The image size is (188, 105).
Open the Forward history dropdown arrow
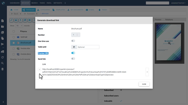coord(37,14)
